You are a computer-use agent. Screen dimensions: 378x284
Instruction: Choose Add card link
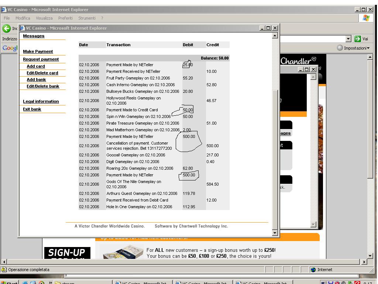pyautogui.click(x=36, y=66)
